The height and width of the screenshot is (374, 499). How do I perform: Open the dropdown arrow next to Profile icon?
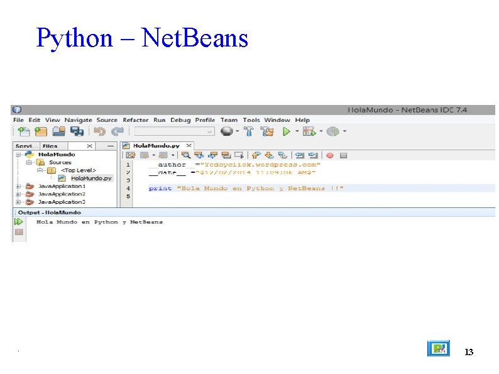click(x=344, y=131)
